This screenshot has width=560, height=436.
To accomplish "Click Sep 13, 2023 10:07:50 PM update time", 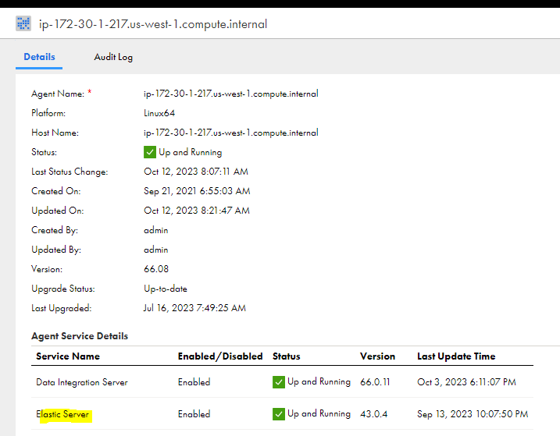I will [473, 414].
